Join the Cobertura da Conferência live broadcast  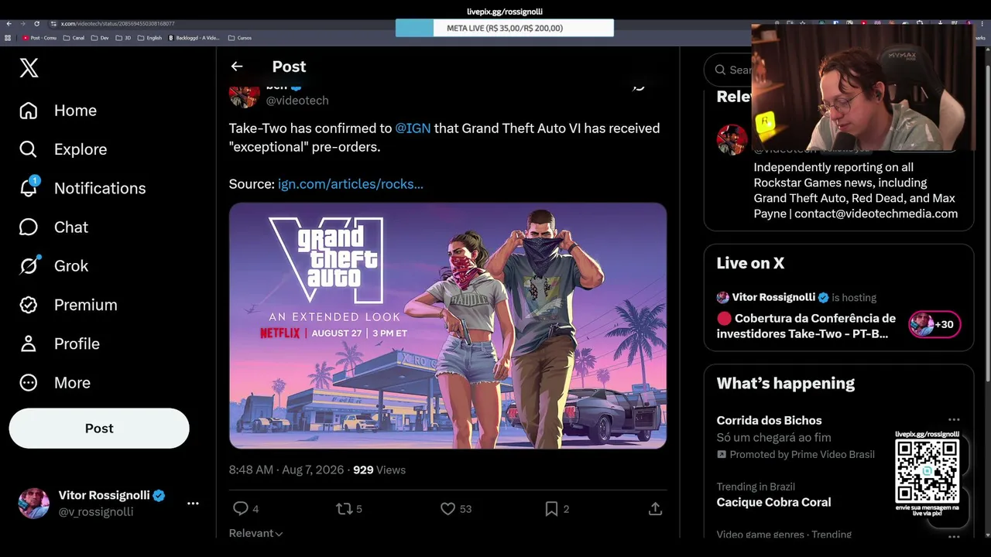click(806, 326)
